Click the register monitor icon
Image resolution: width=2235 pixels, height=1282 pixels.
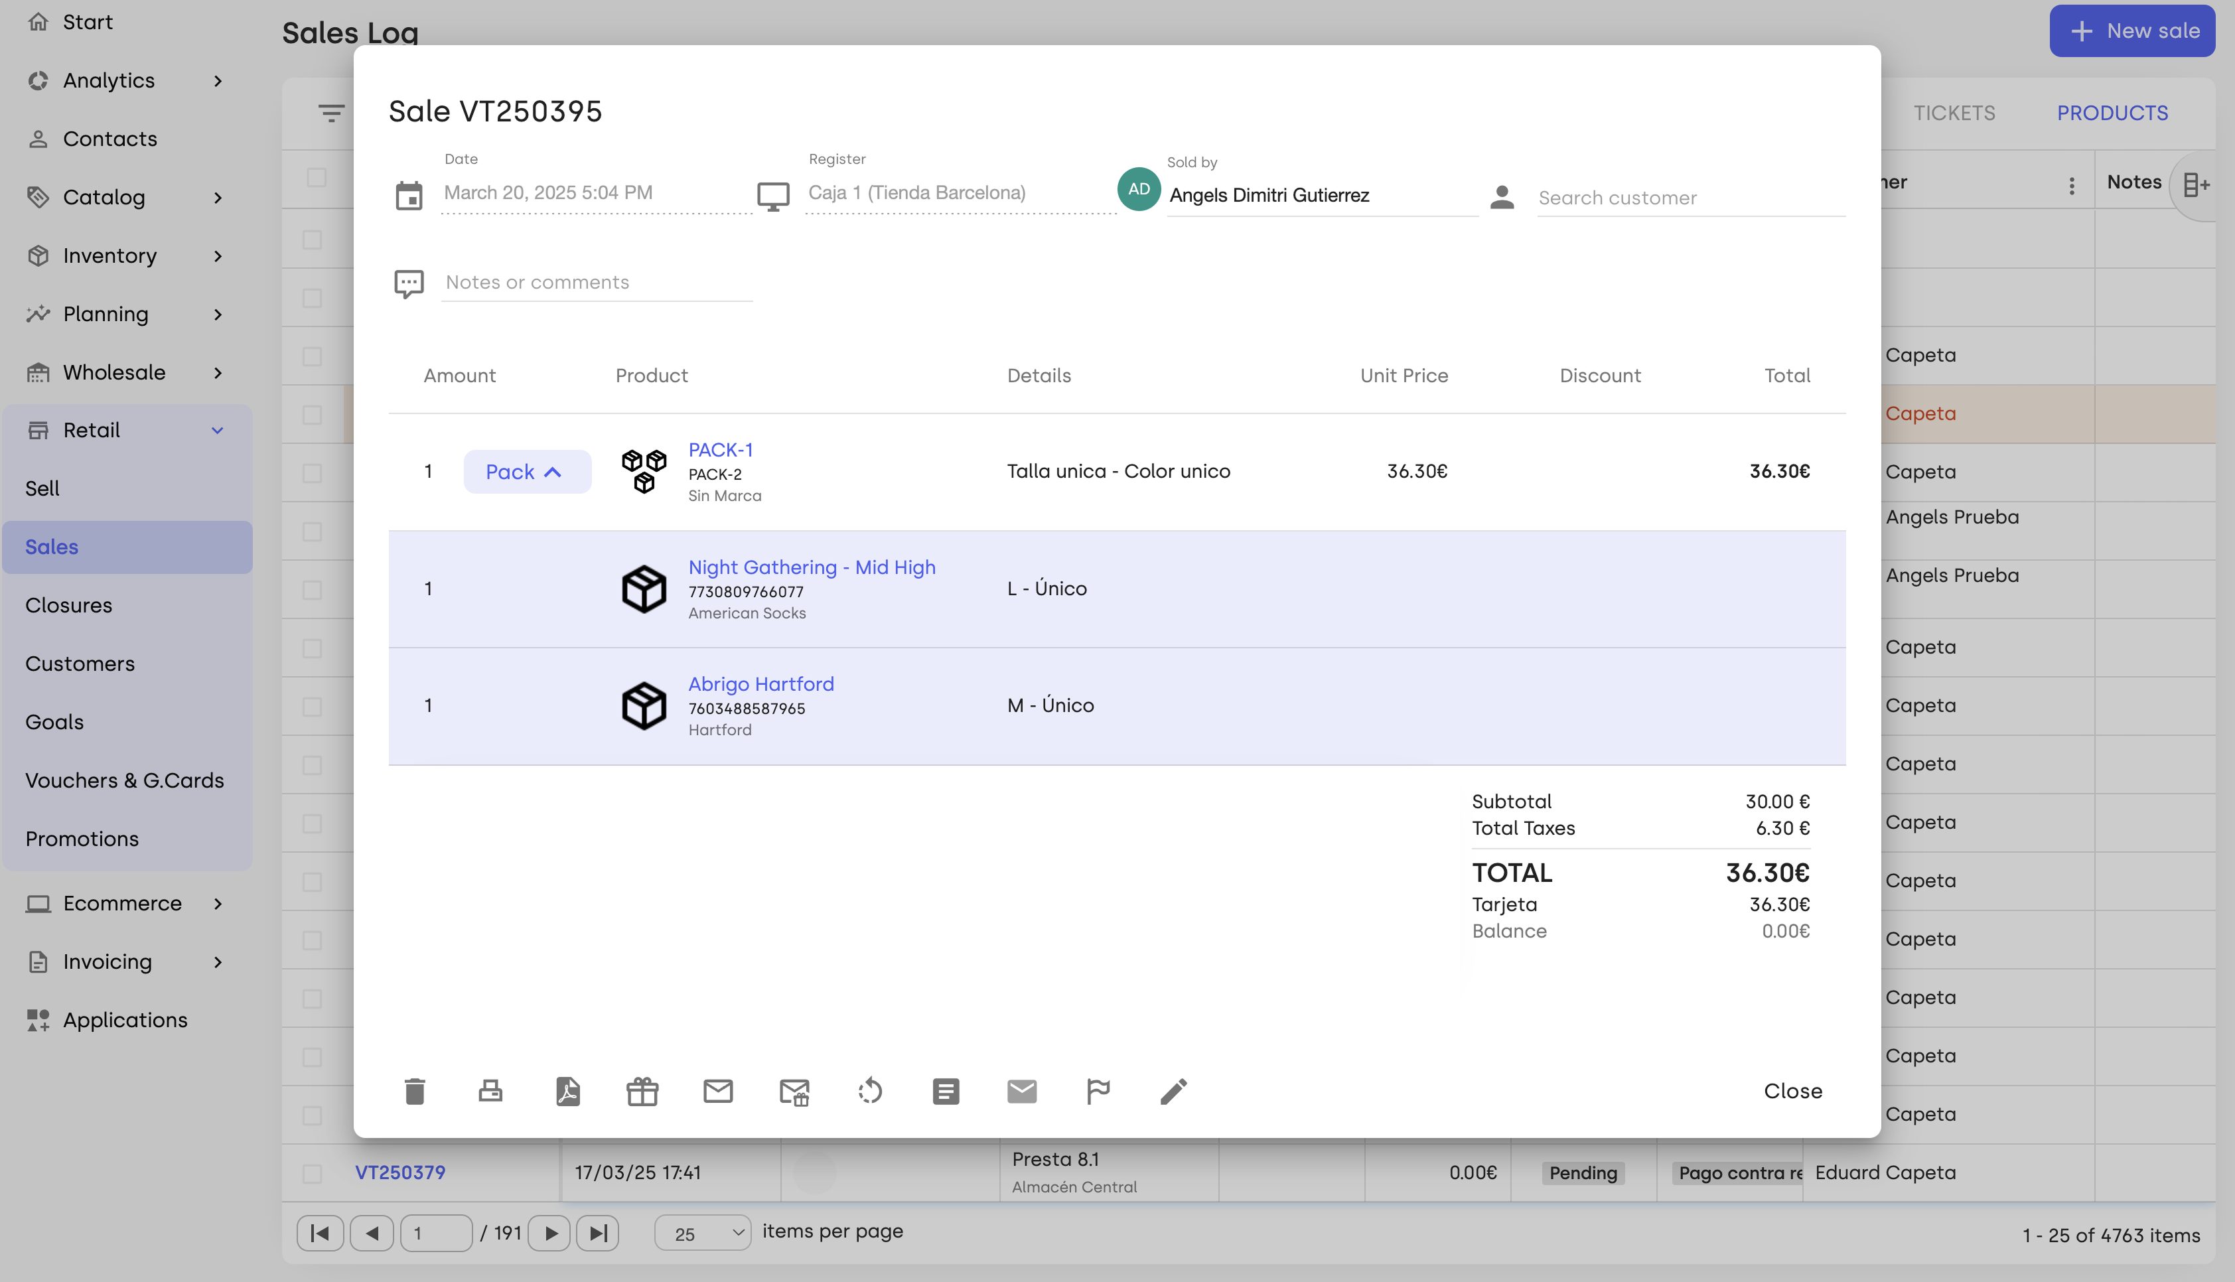774,196
